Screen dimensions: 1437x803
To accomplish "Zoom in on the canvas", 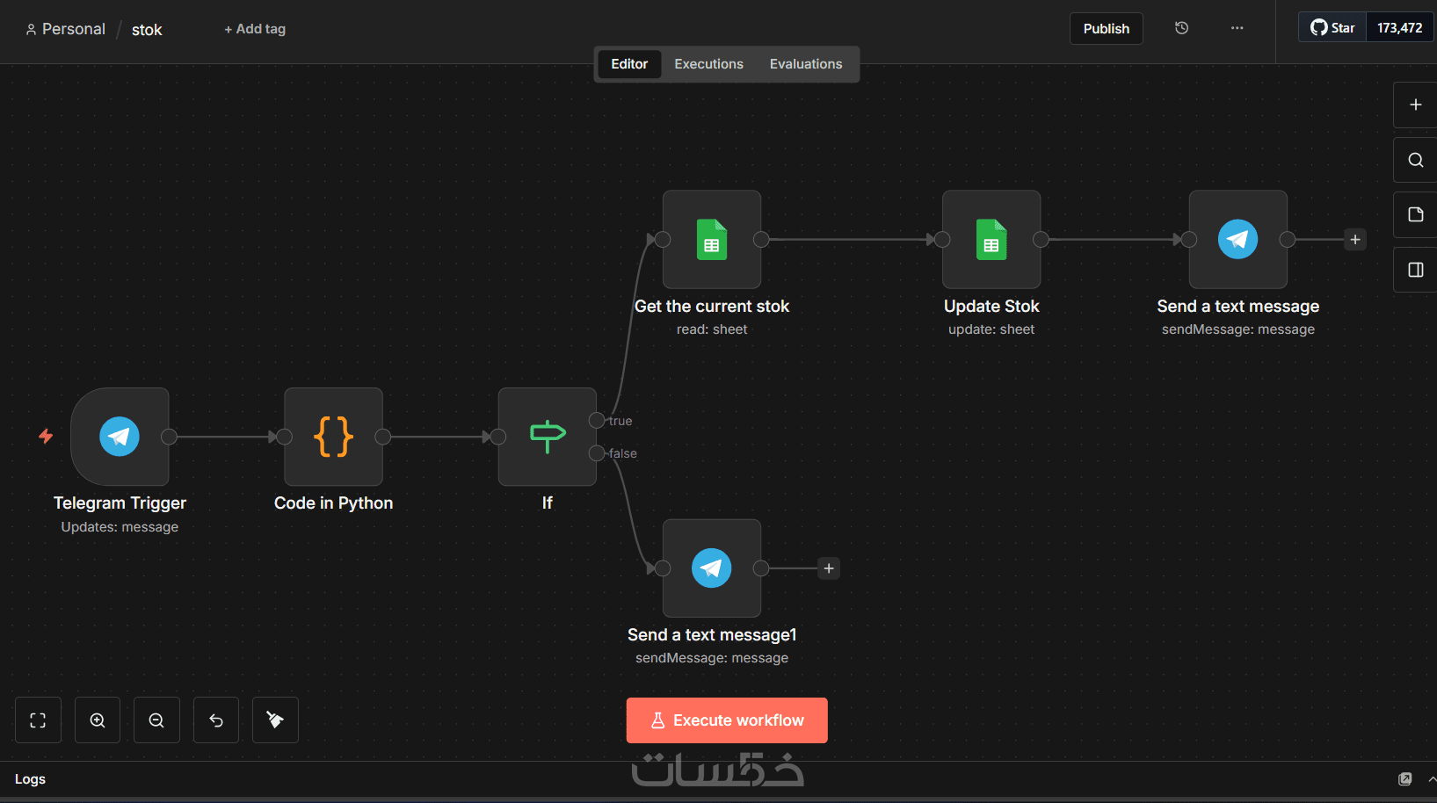I will 98,720.
